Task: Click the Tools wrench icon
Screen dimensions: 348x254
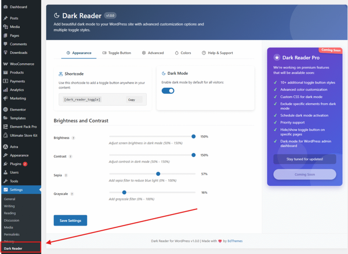Action: point(6,181)
